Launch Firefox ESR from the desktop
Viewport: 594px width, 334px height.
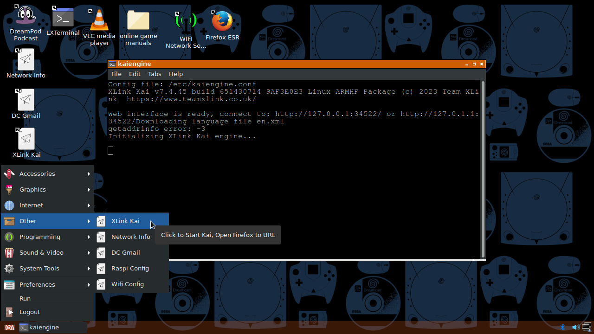pos(222,26)
